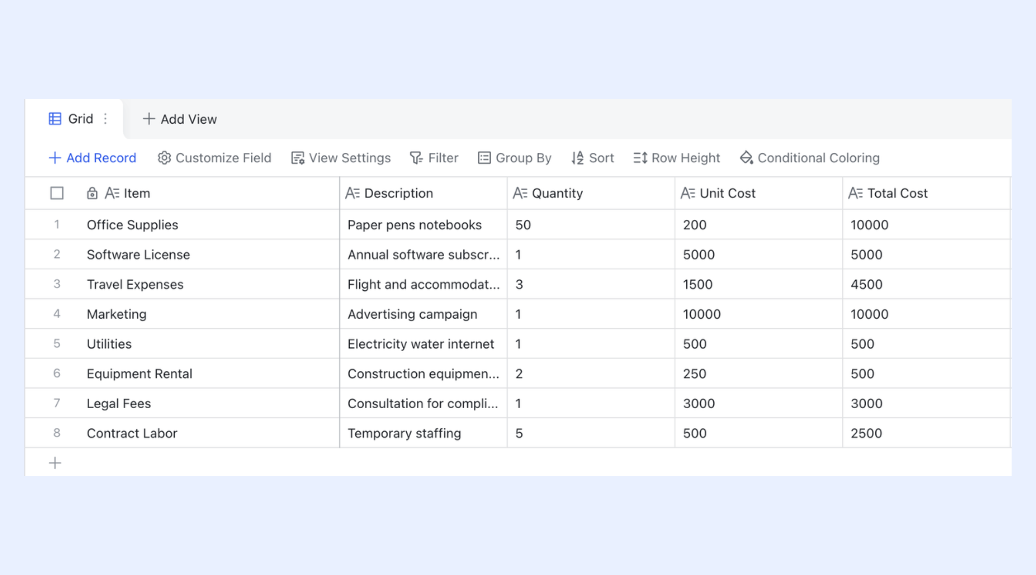Screen dimensions: 1036x575
Task: Click quantity 50 for Office Supplies
Action: point(591,225)
